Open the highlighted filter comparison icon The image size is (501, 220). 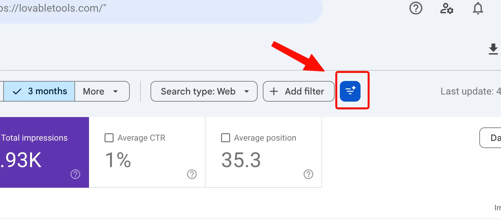pos(350,91)
